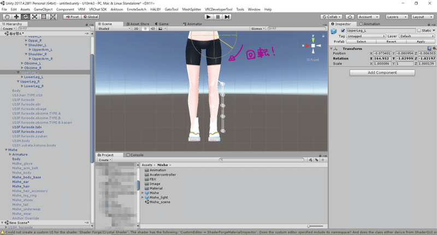Click the Play button
This screenshot has width=437, height=235.
tap(209, 17)
